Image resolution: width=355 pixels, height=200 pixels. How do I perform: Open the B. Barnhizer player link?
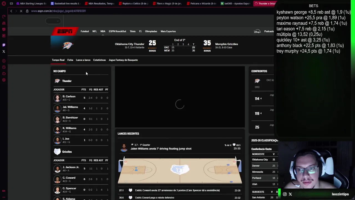click(x=70, y=117)
